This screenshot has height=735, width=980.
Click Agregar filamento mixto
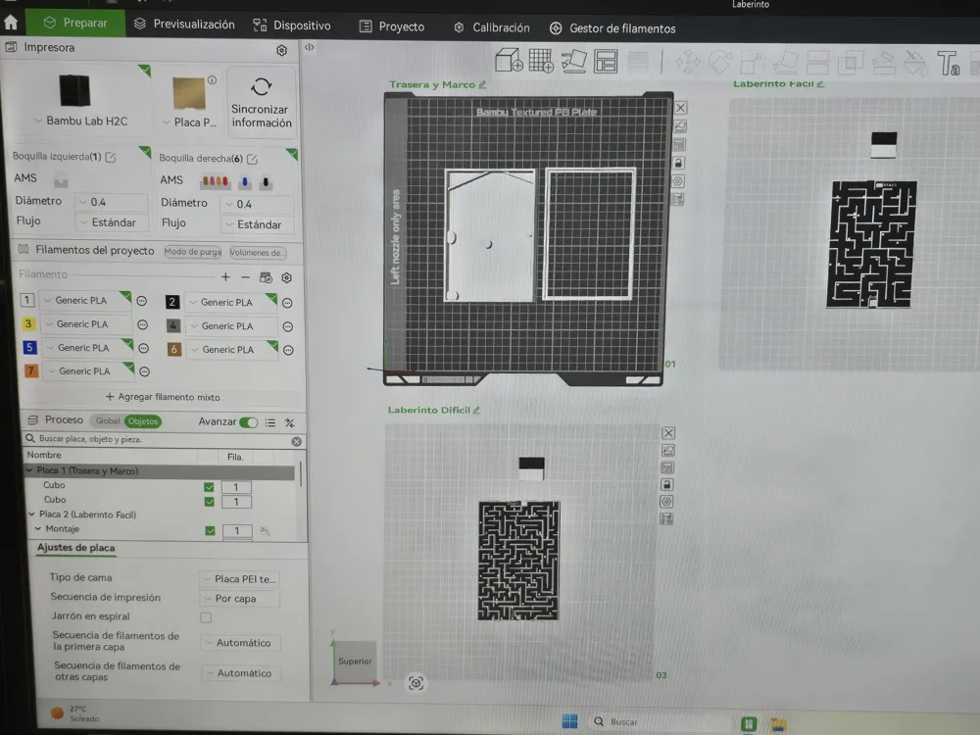tap(163, 397)
